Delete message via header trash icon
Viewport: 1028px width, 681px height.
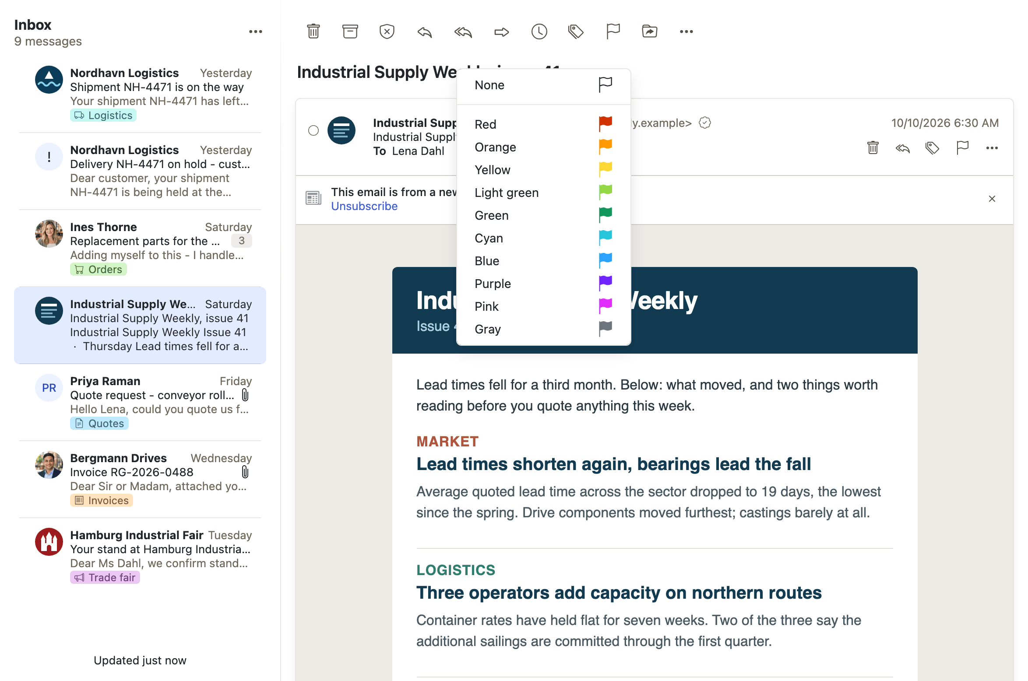[873, 148]
